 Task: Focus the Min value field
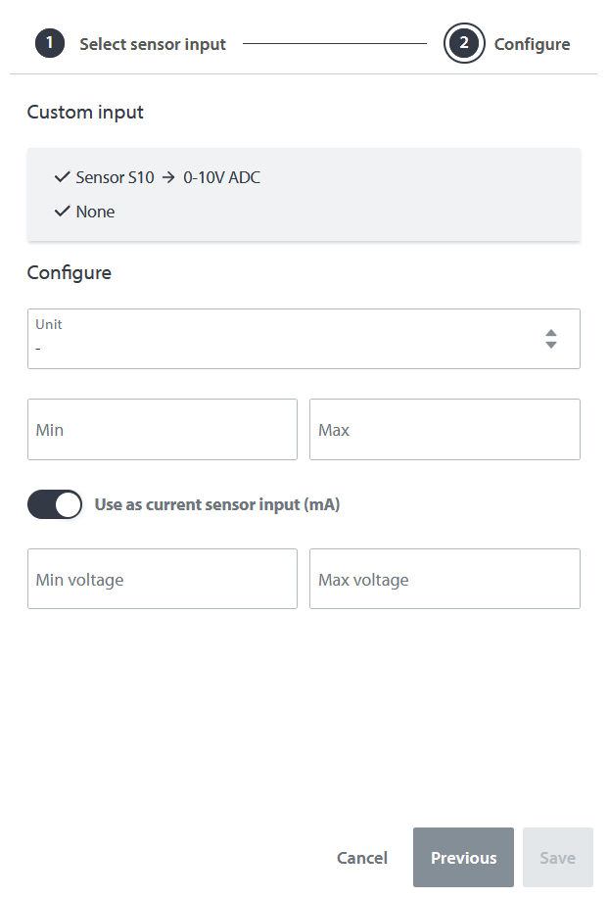(163, 430)
